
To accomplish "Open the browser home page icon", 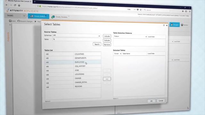I will click(19, 5).
